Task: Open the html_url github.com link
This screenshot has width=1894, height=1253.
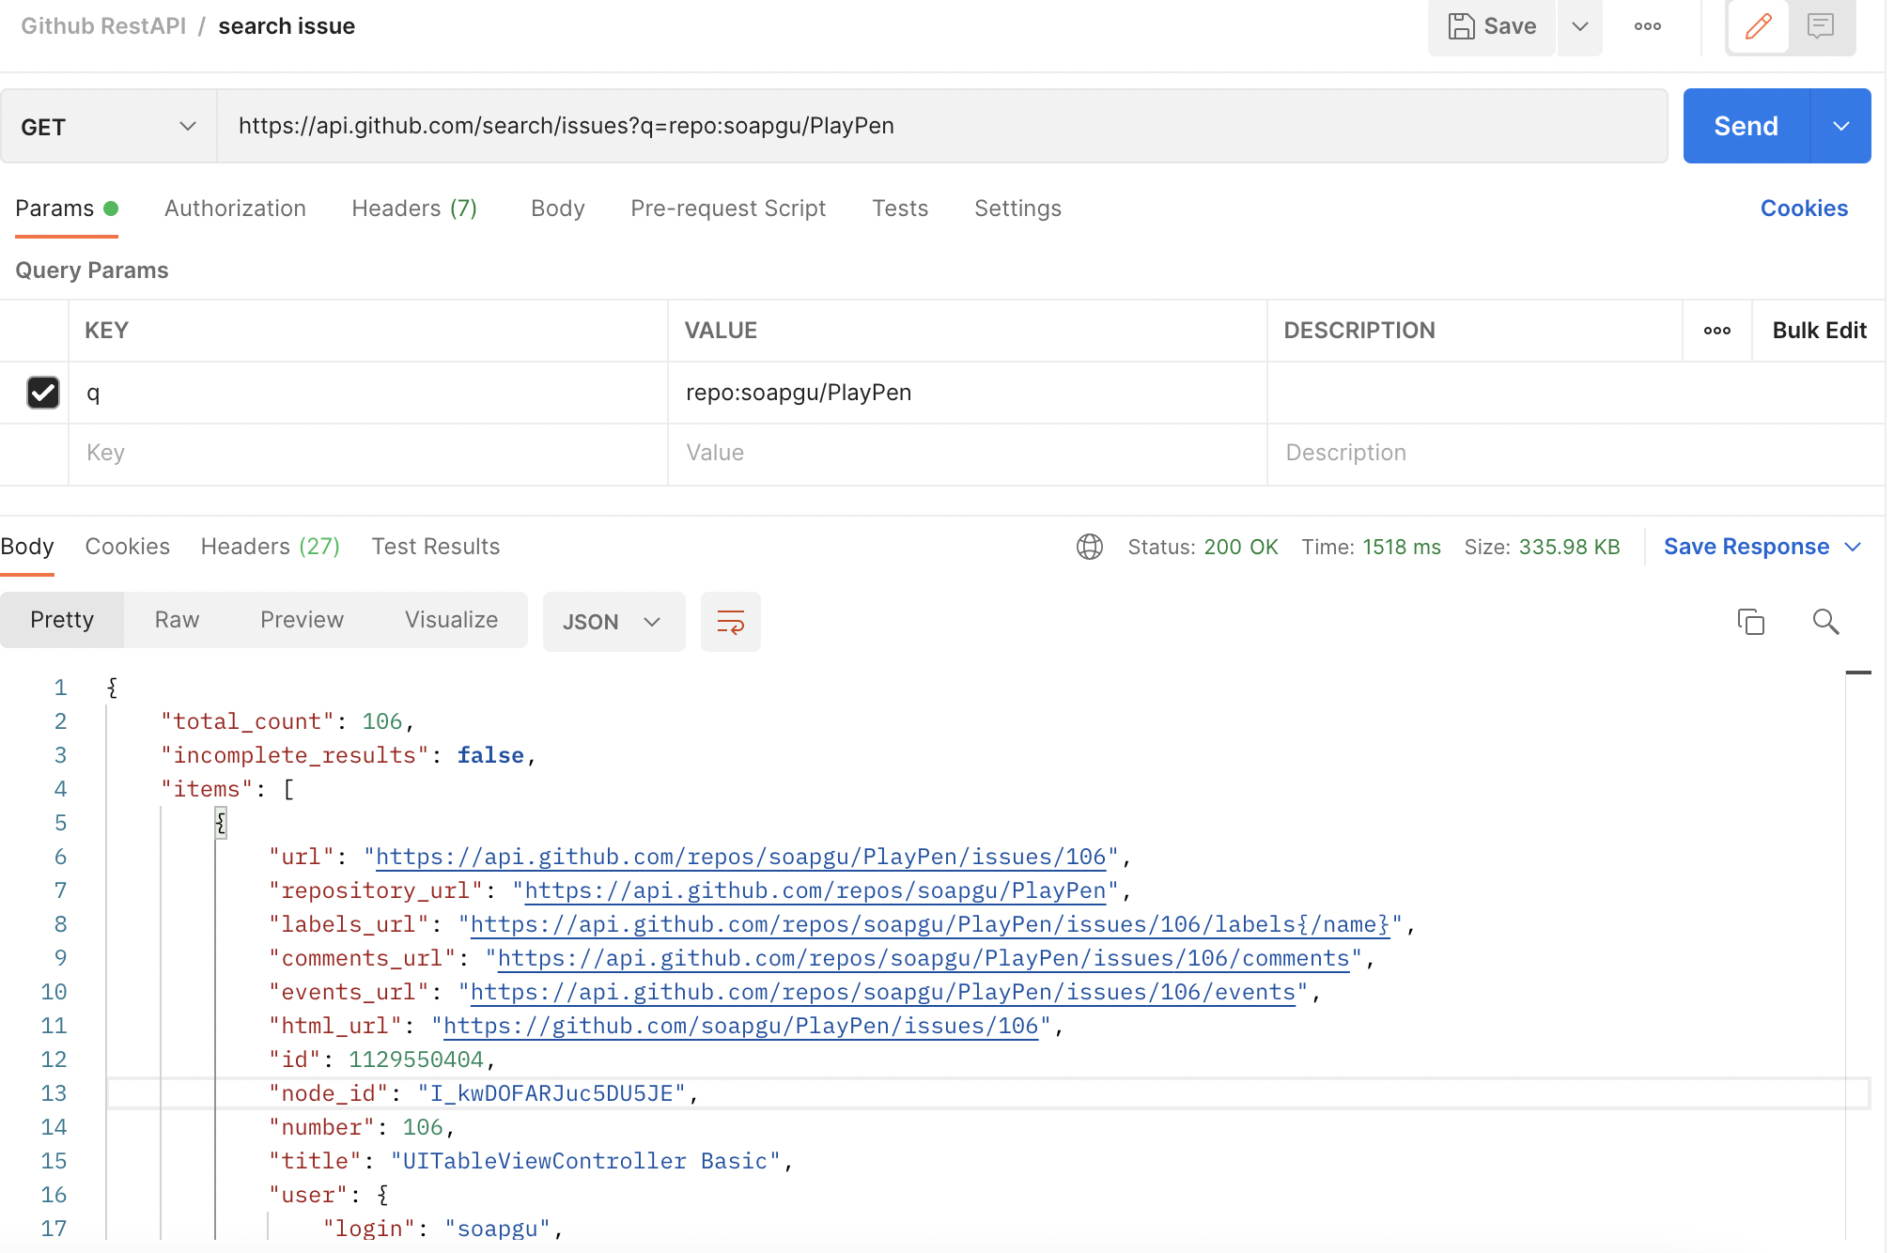Action: (x=741, y=1026)
